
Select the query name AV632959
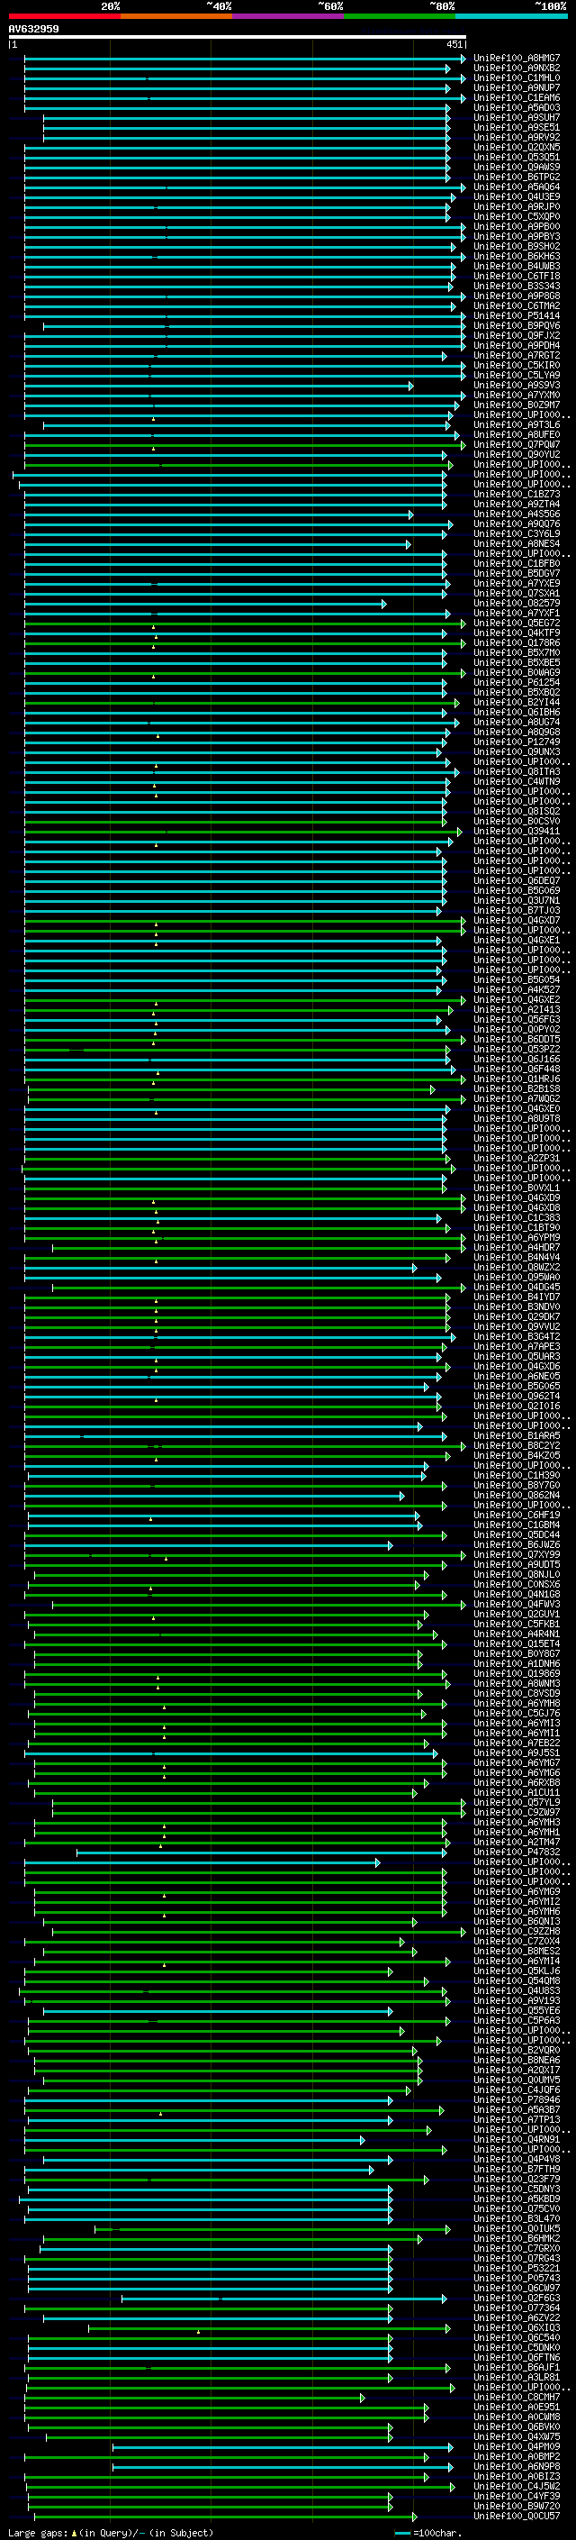click(x=33, y=29)
